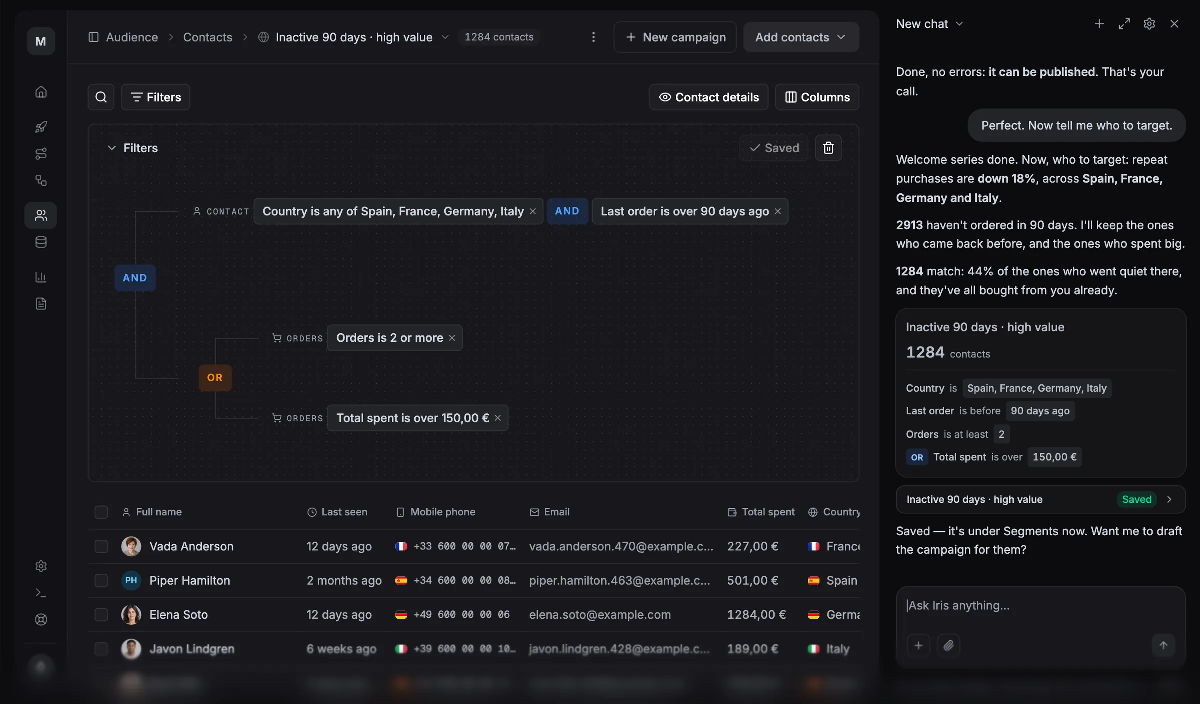Click the New campaign button
Viewport: 1200px width, 704px height.
pos(675,37)
